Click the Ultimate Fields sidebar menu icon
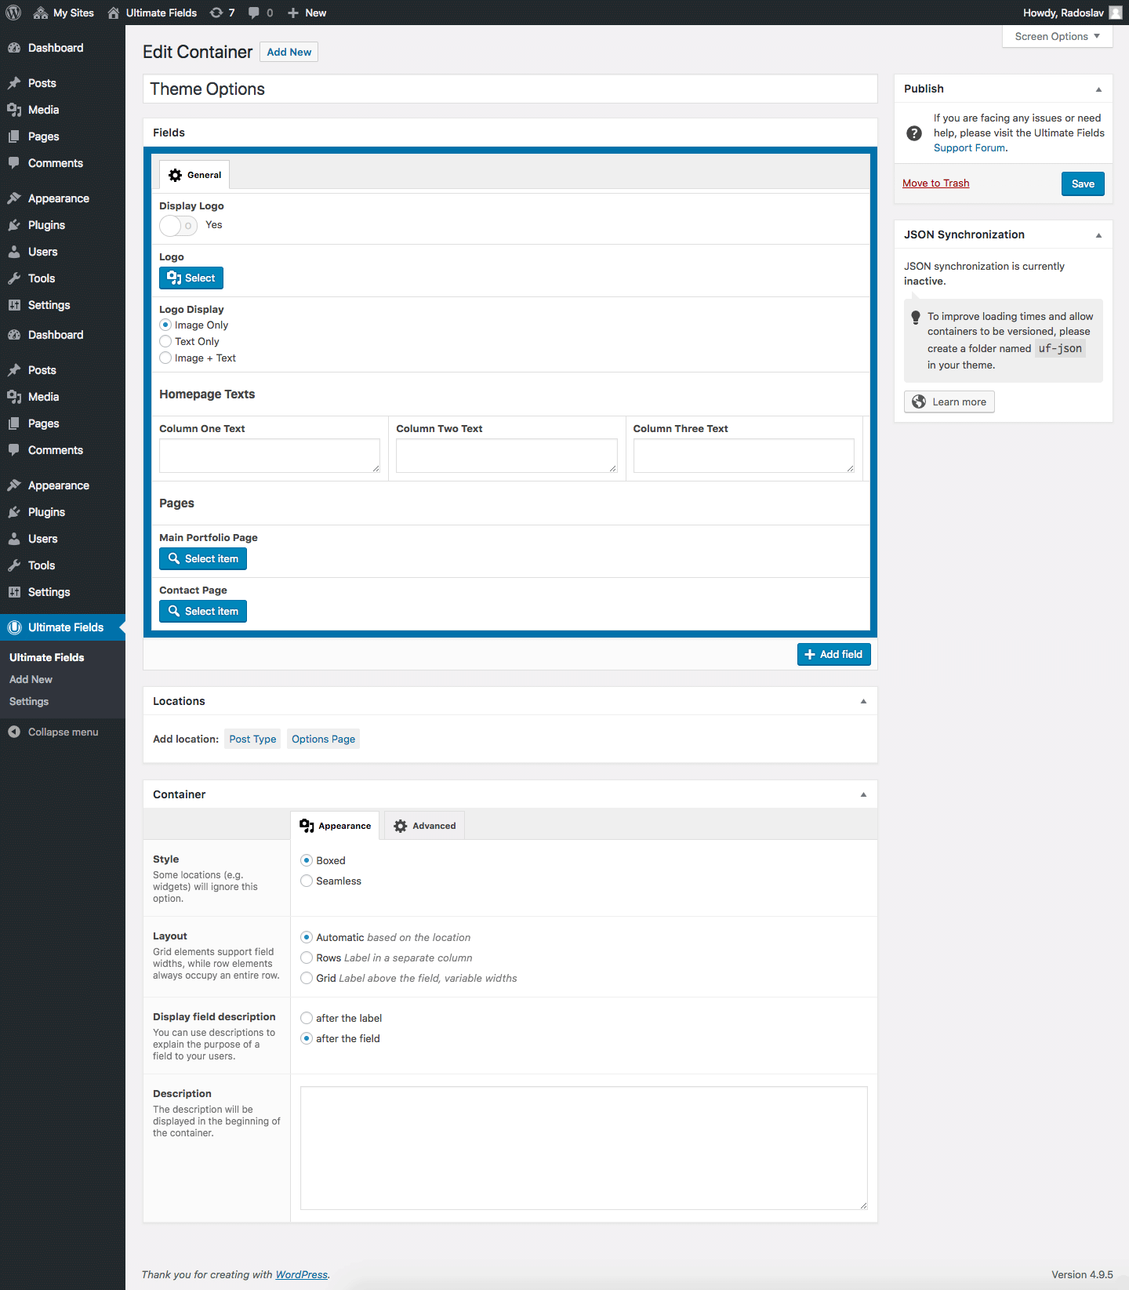 point(14,627)
